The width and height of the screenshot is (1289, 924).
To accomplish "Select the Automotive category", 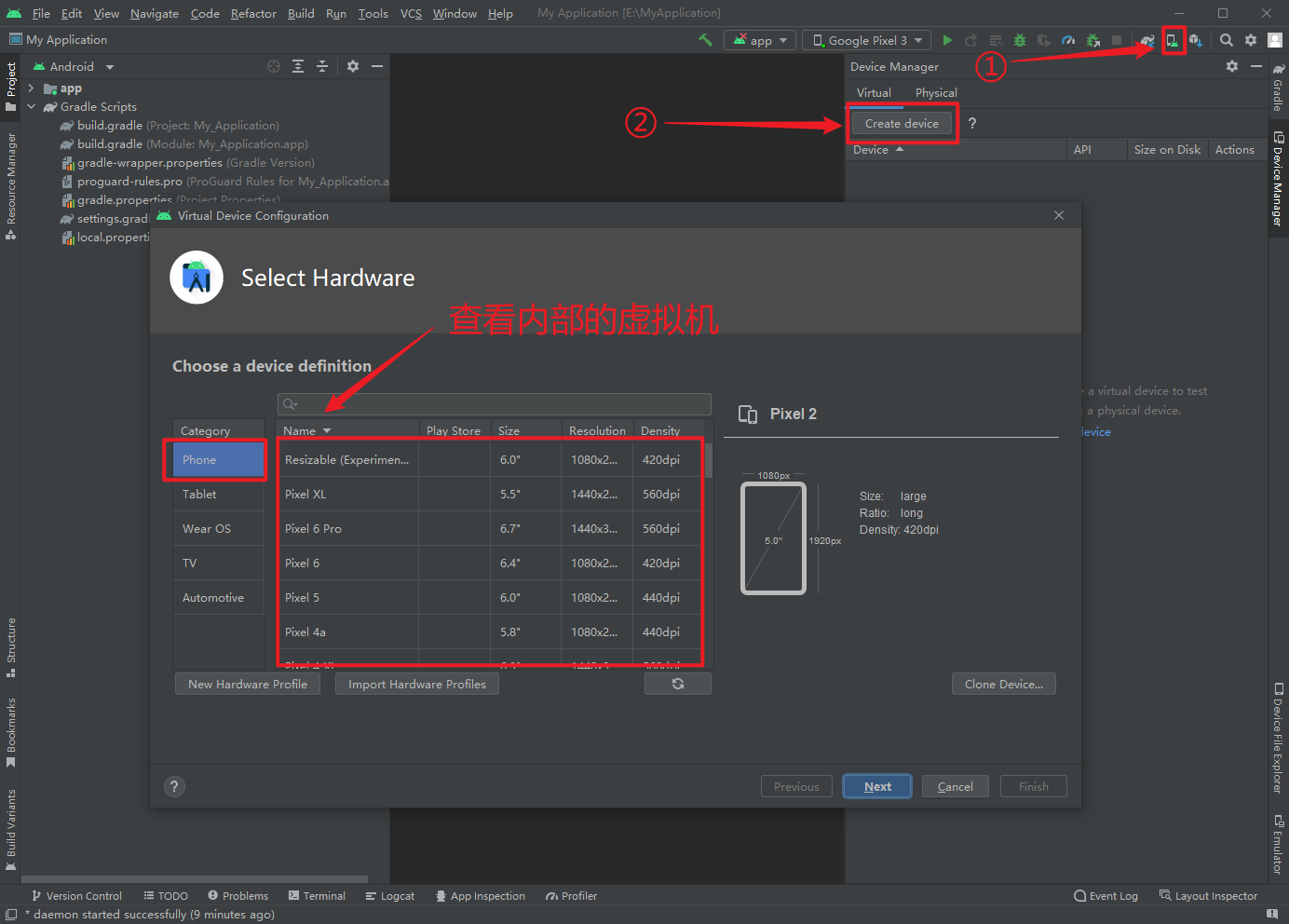I will (218, 597).
